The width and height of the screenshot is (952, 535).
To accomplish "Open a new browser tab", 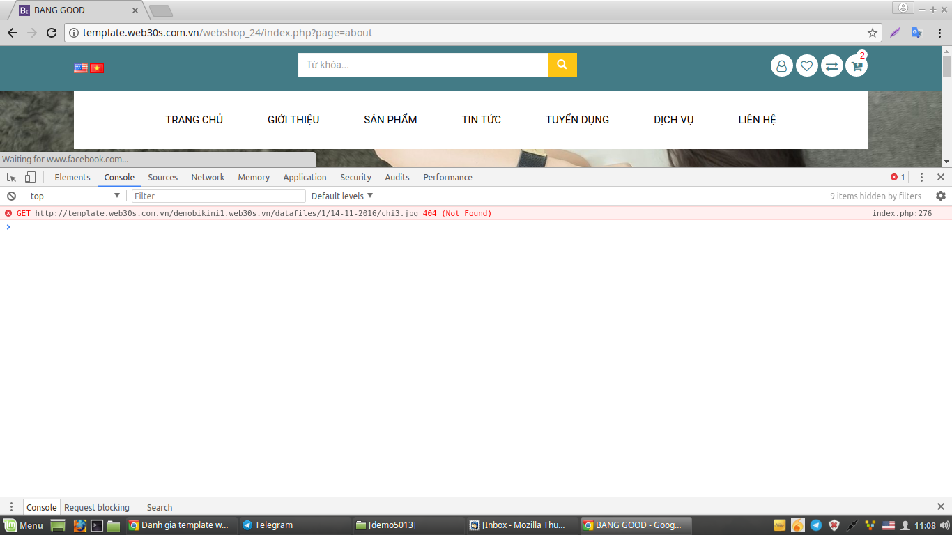I will click(161, 11).
